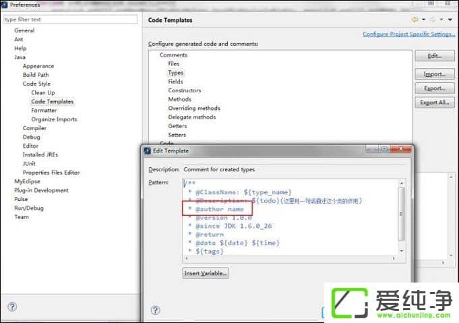This screenshot has height=323, width=459.
Task: Click the @return pattern line
Action: click(206, 235)
